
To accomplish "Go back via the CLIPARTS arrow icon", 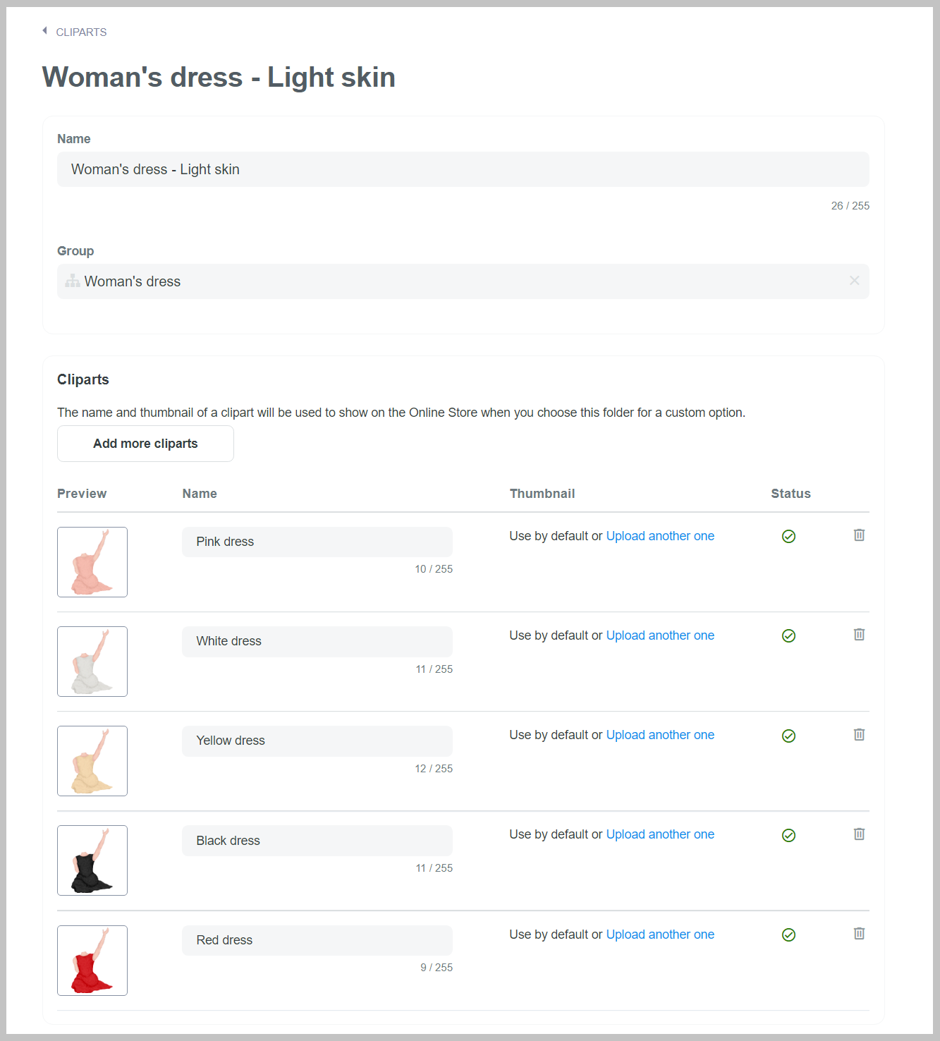I will [x=45, y=31].
